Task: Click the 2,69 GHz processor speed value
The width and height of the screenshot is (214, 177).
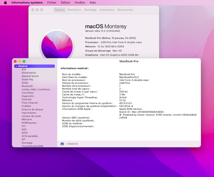Action: [x=125, y=83]
